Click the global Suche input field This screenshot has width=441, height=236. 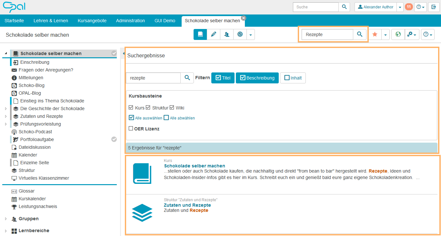pos(316,7)
